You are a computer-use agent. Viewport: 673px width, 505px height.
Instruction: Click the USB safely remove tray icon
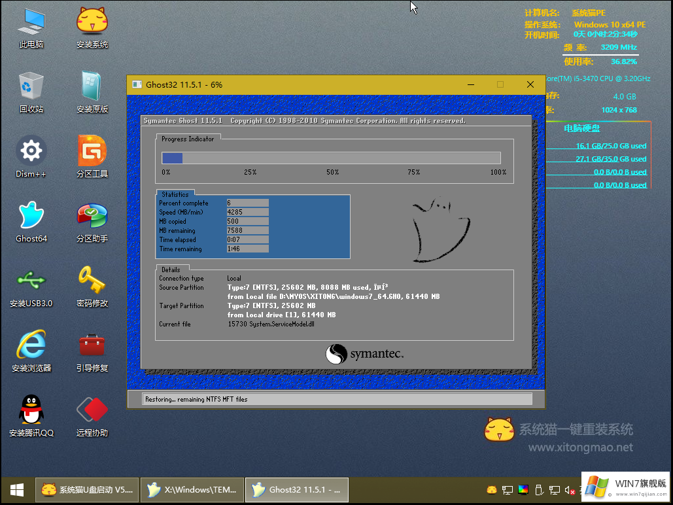pos(539,490)
